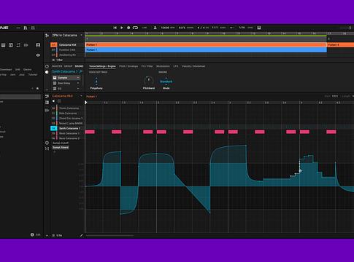Viewport: 354px width, 262px height.
Task: Click the 124.00 BPM tempo field
Action: click(168, 28)
